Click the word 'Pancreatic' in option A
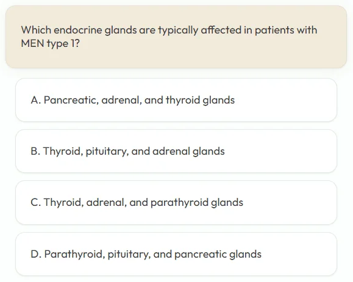The width and height of the screenshot is (353, 282). pos(71,100)
